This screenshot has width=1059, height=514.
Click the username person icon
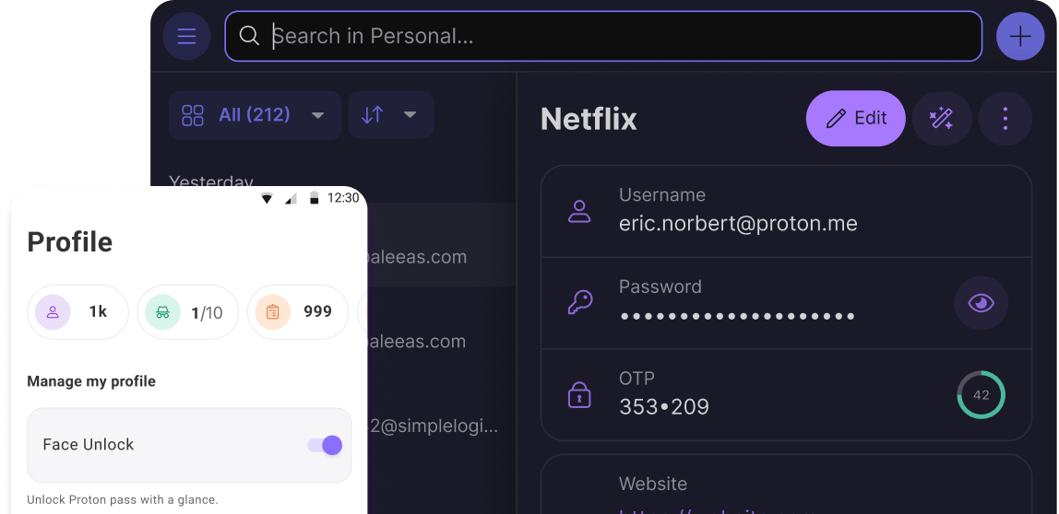point(579,211)
